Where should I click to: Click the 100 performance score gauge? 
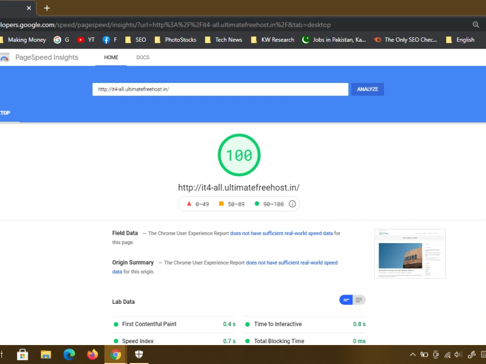click(239, 155)
